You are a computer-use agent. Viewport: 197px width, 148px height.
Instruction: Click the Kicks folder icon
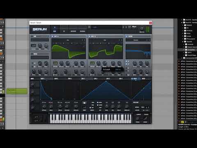185,33
